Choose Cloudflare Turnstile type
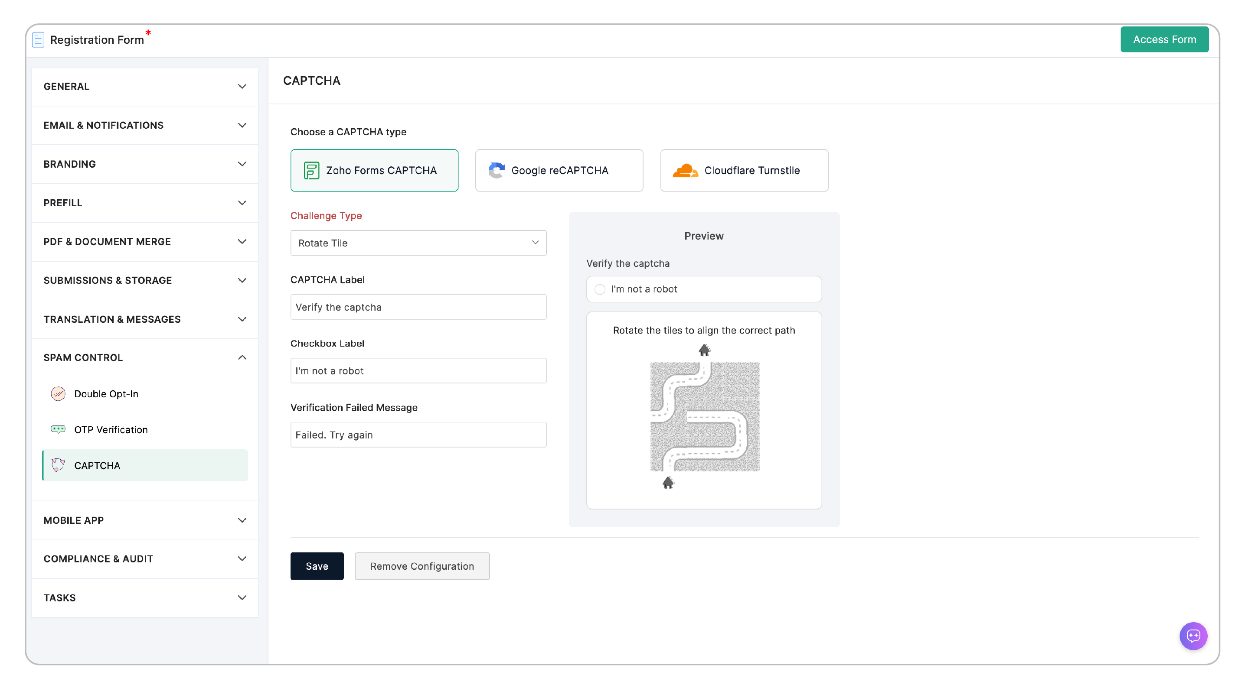Image resolution: width=1245 pixels, height=688 pixels. coord(744,170)
